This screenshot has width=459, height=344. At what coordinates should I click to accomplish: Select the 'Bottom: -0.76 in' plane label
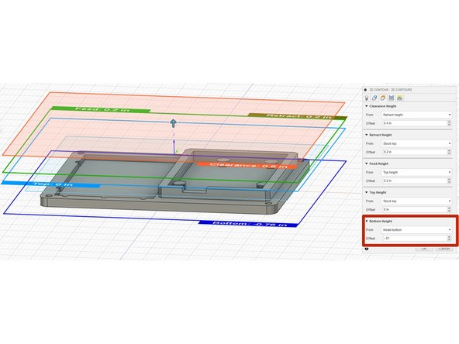click(x=248, y=224)
